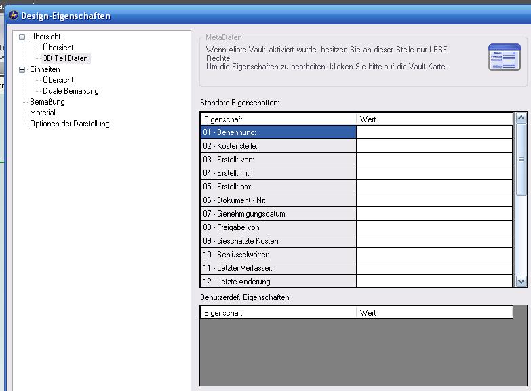Image resolution: width=531 pixels, height=391 pixels.
Task: Select the Einheiten tree item
Action: click(45, 69)
